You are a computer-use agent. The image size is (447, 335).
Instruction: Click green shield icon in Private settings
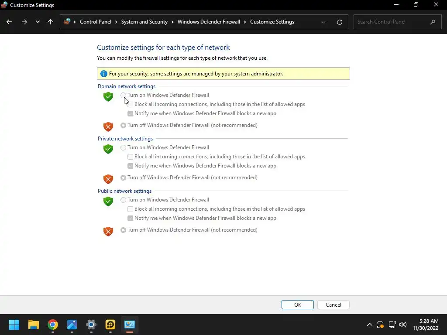(x=108, y=149)
